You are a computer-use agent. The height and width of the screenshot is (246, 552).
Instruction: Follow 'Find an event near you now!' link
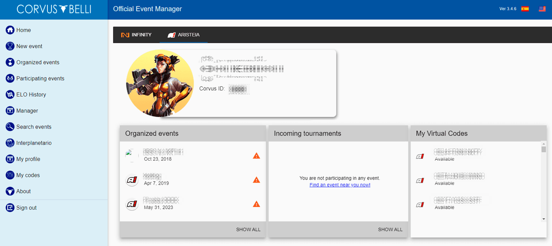pos(340,185)
